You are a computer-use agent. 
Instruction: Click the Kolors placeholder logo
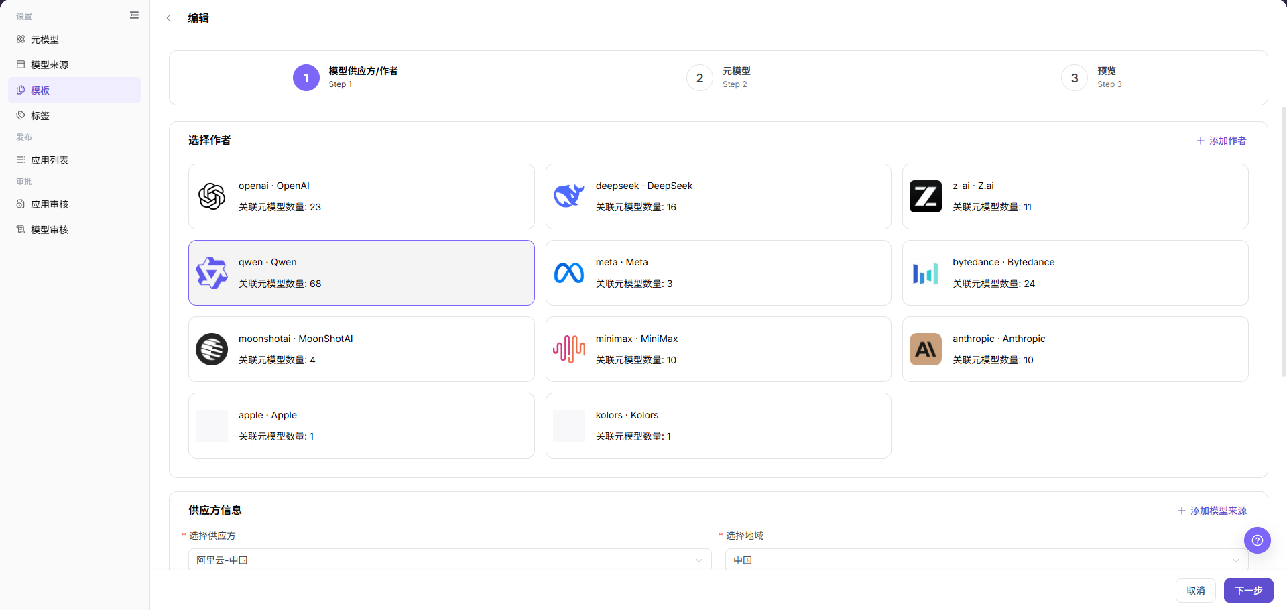tap(569, 426)
